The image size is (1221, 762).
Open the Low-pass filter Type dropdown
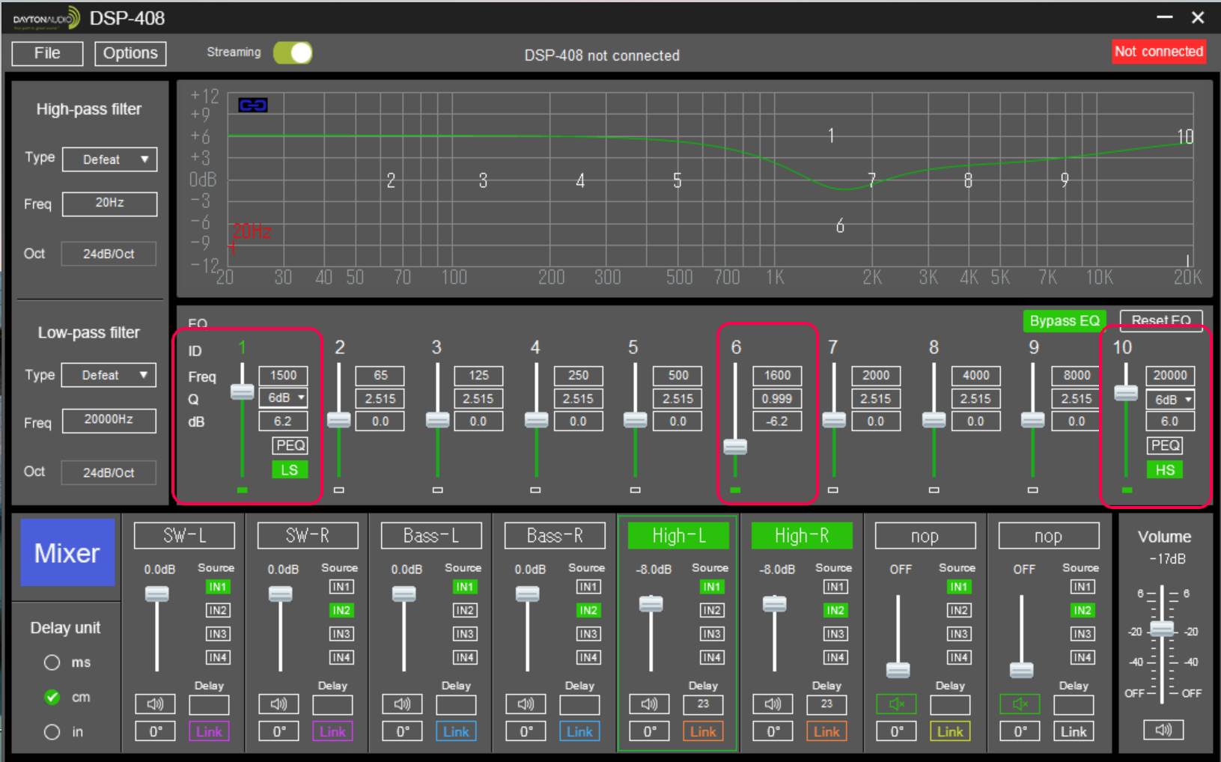click(x=109, y=375)
